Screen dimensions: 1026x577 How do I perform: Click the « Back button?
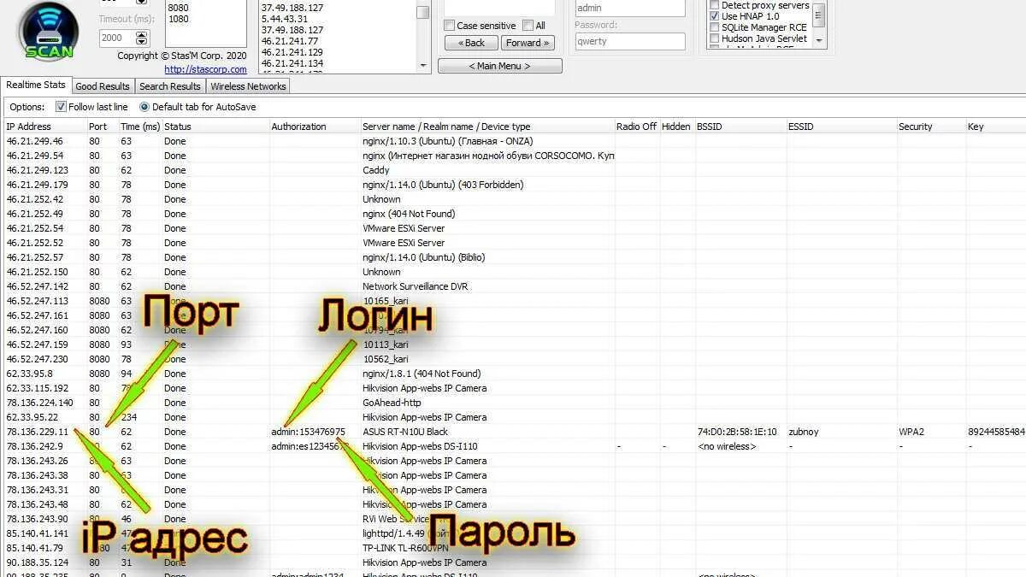coord(471,43)
